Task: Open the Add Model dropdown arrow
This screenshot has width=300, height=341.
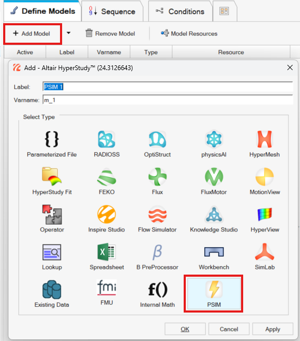Action: click(68, 33)
